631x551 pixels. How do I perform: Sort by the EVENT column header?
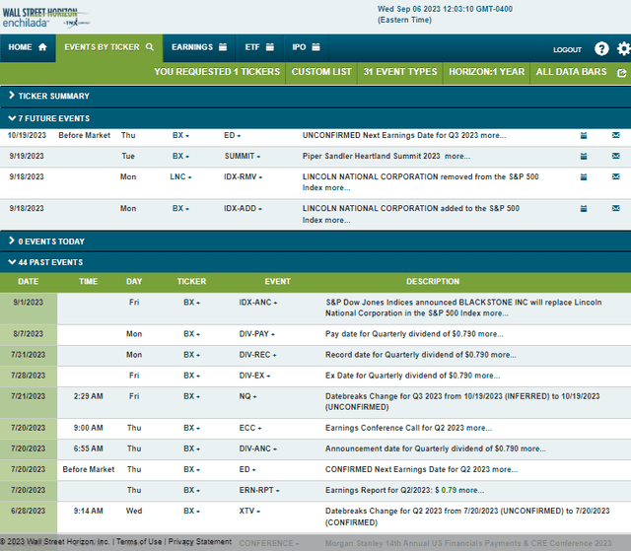[x=277, y=282]
